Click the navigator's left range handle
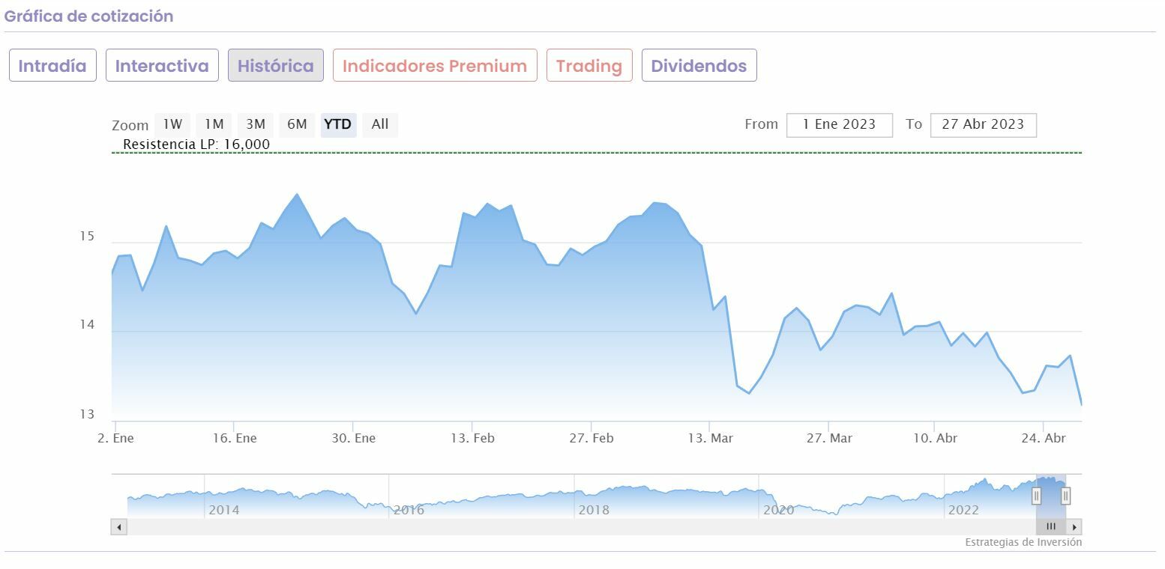The image size is (1165, 569). point(1036,496)
